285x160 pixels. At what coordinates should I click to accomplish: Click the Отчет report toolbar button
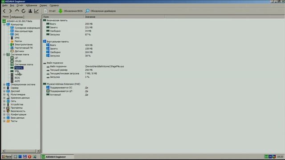click(50, 11)
